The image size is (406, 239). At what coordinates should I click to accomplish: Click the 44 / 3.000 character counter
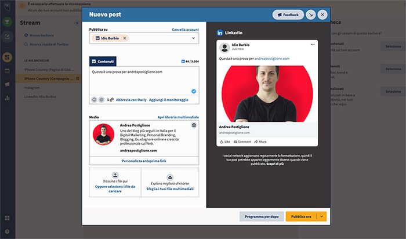point(190,61)
